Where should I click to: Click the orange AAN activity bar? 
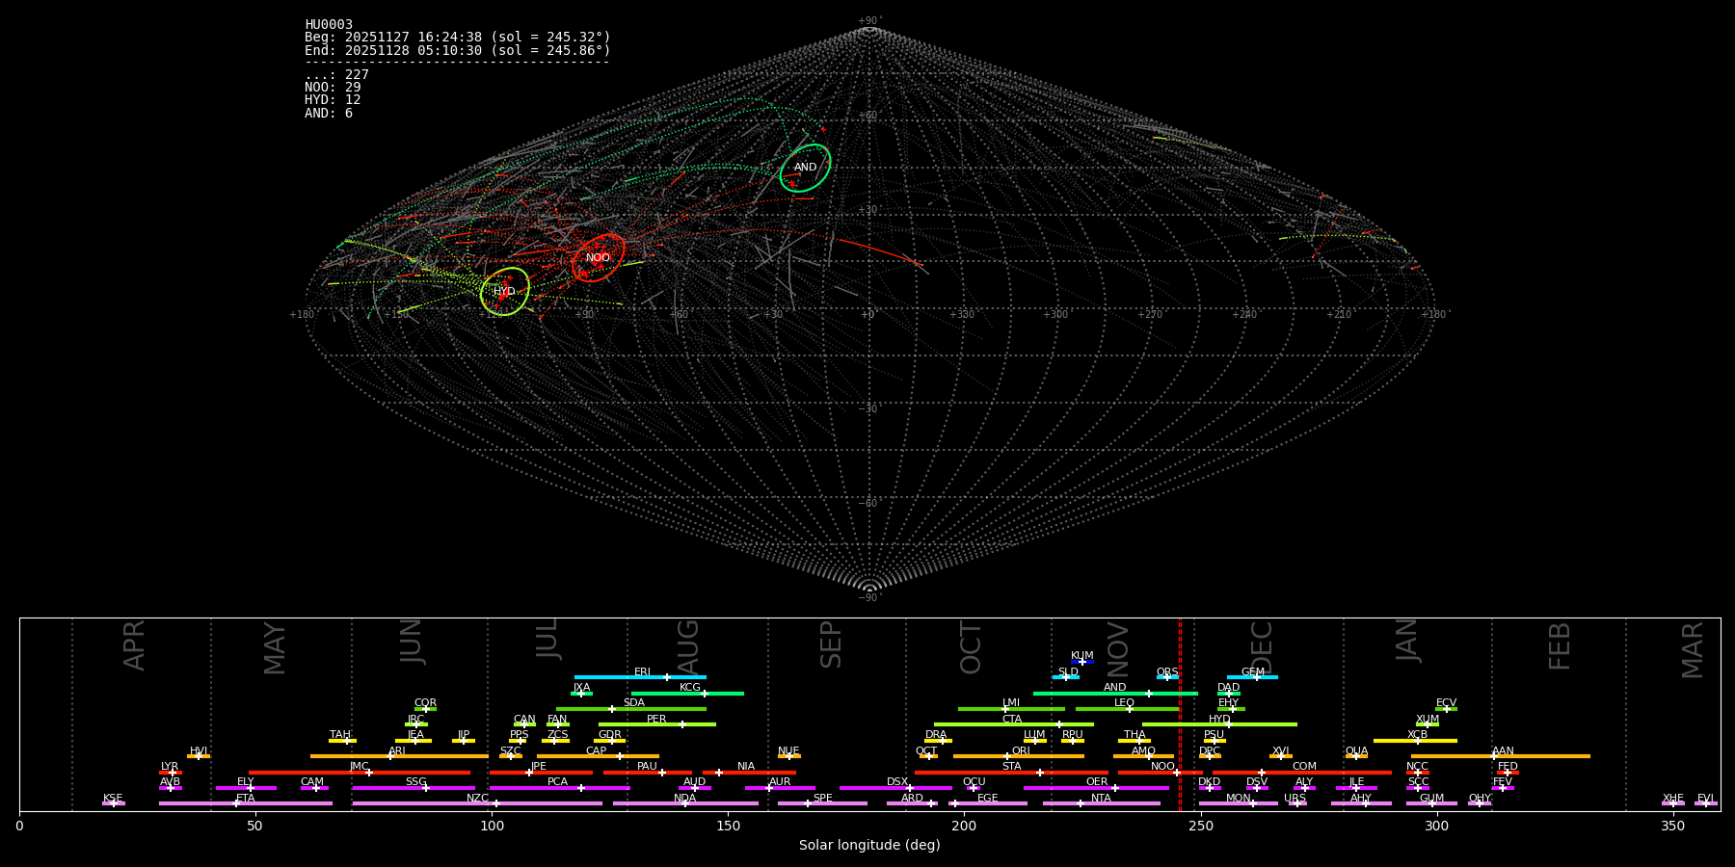[x=1501, y=756]
